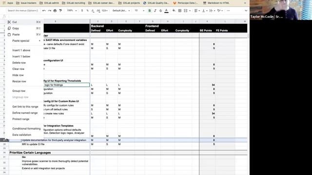Format as currency with dollar icon
This screenshot has width=312, height=175.
click(x=82, y=11)
